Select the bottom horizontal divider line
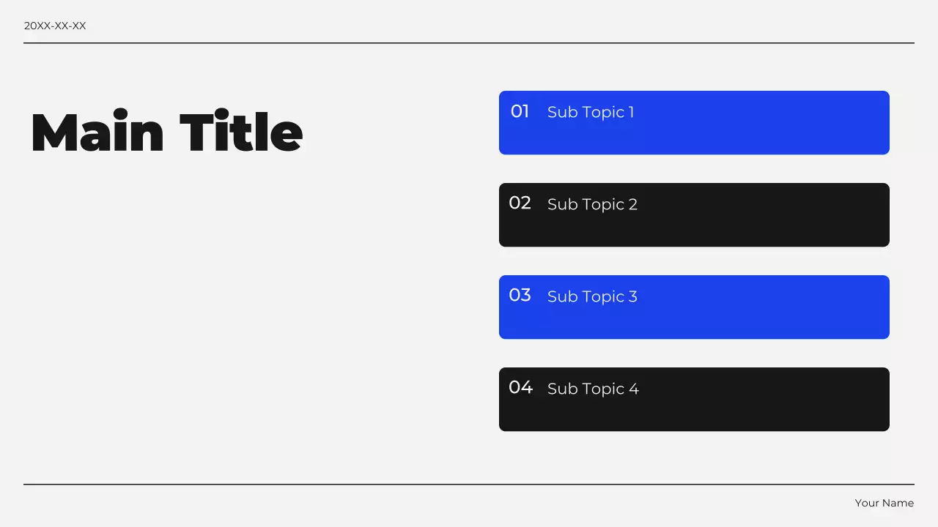938x527 pixels. pyautogui.click(x=469, y=485)
